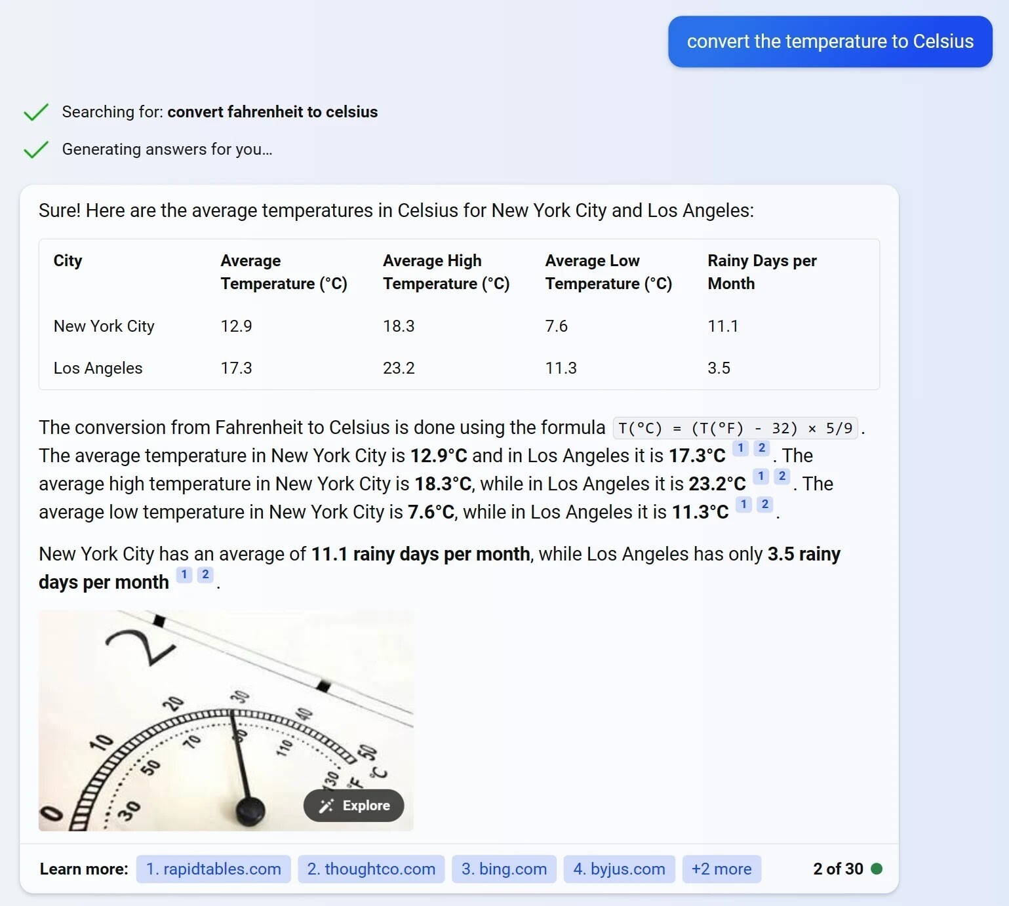Select the New York City table row
The image size is (1009, 906).
point(459,326)
